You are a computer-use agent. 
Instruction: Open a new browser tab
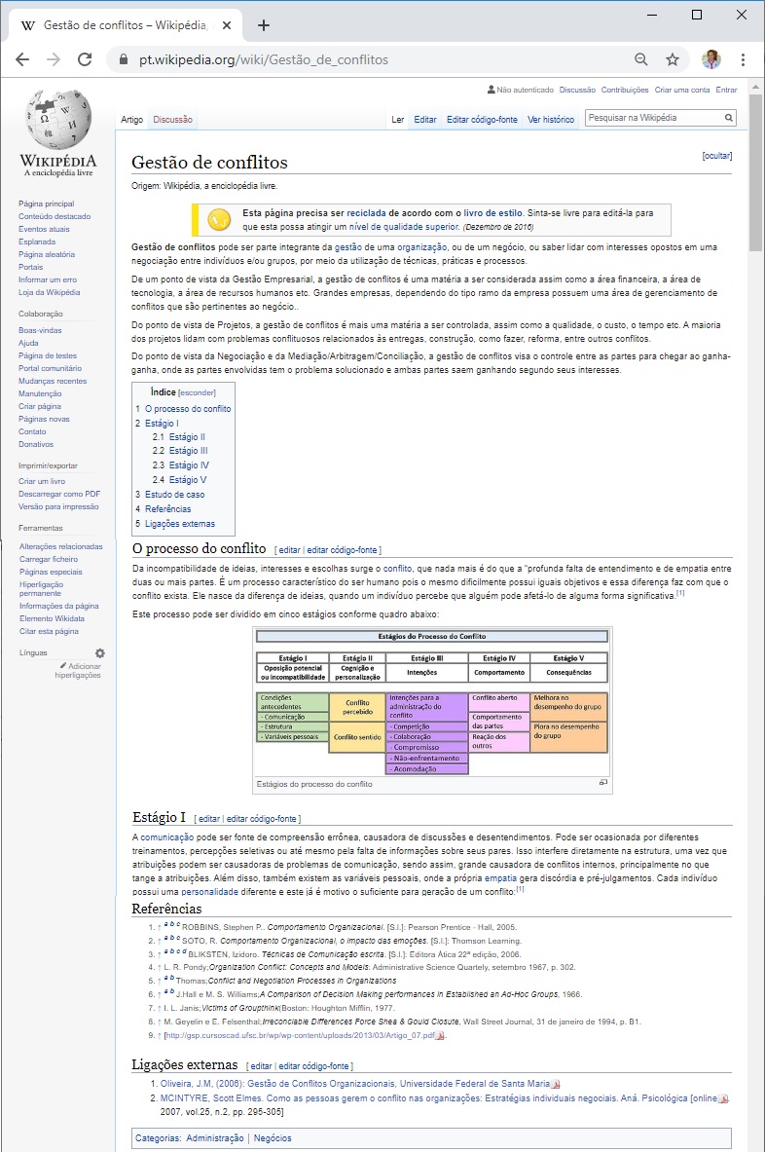(264, 25)
